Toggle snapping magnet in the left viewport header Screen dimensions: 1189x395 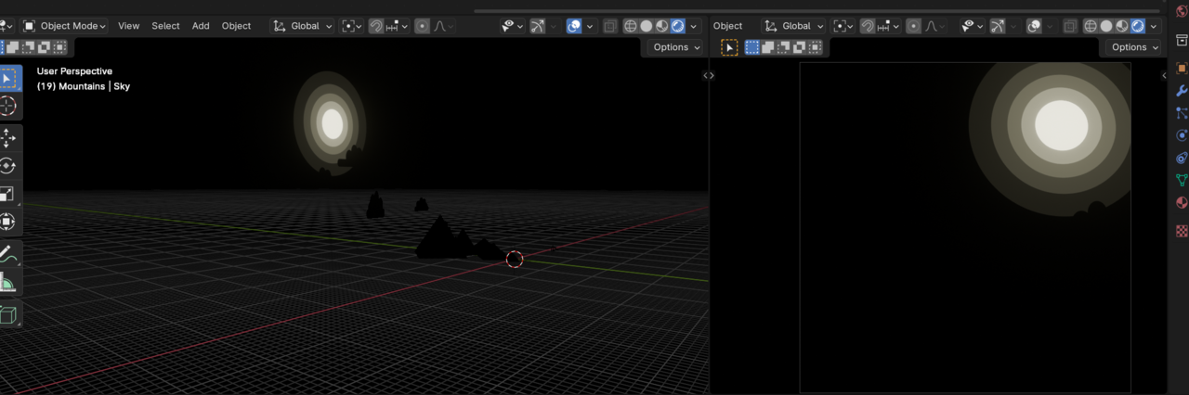point(376,26)
